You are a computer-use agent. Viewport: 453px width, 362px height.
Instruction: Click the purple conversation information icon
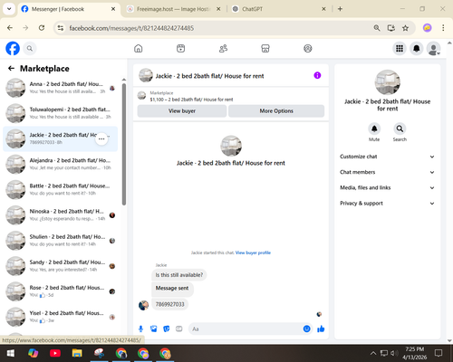click(317, 75)
